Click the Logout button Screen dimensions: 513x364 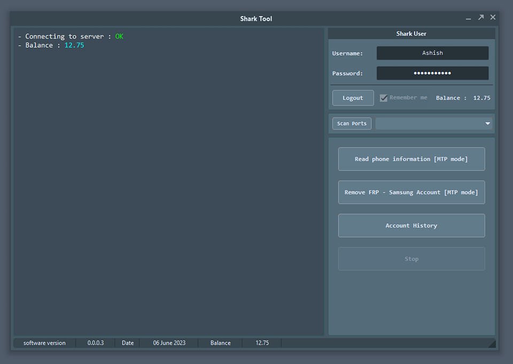(x=353, y=98)
